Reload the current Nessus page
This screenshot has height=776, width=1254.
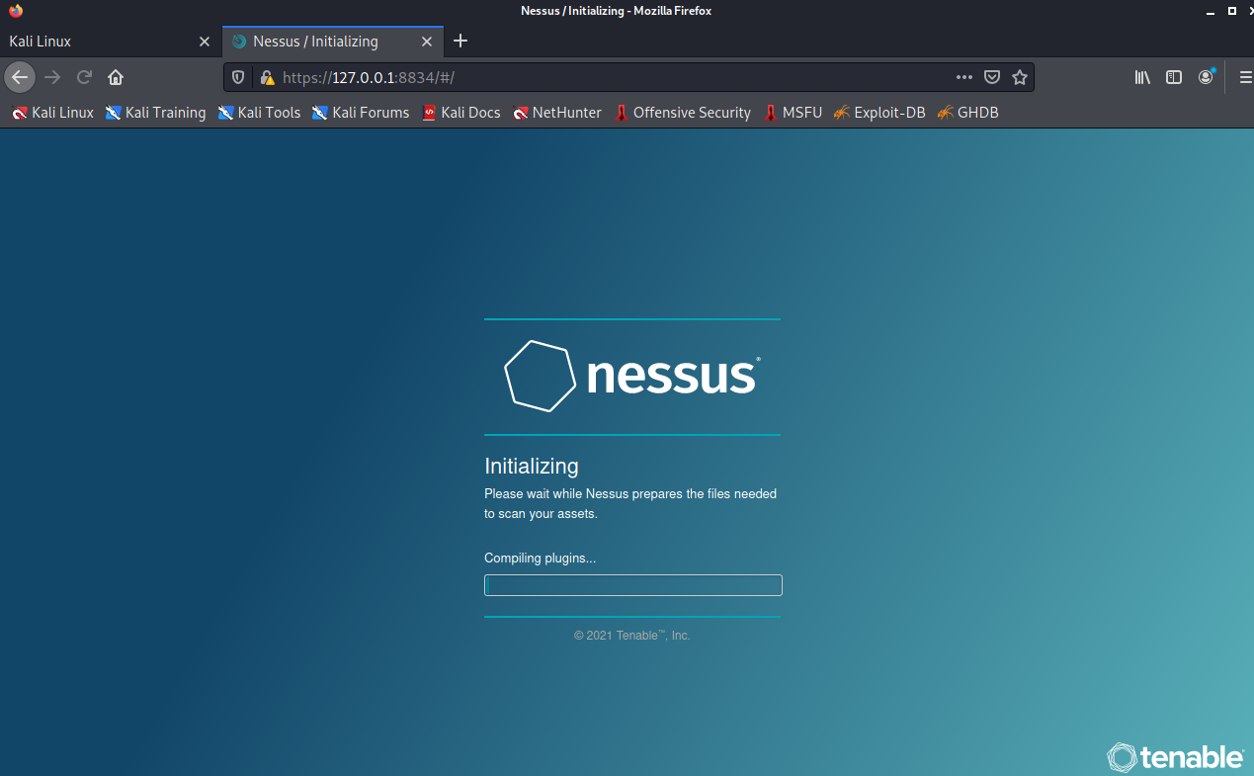point(84,77)
